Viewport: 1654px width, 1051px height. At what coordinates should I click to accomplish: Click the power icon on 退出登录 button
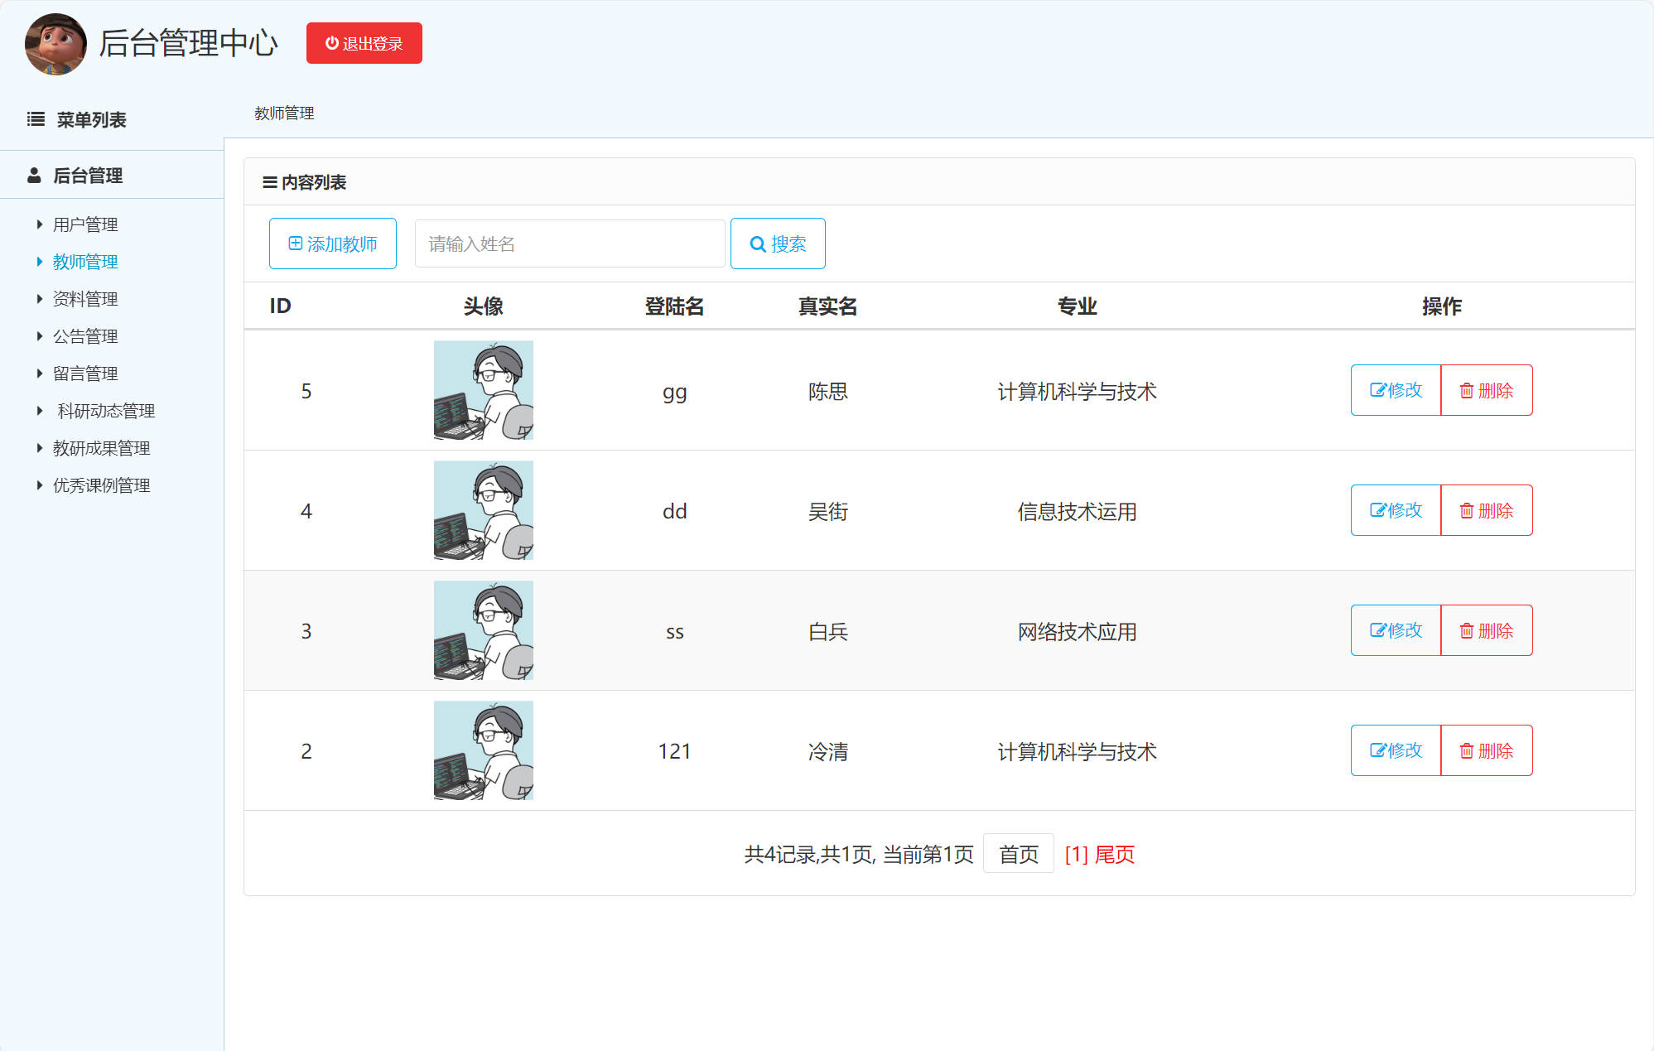point(331,43)
